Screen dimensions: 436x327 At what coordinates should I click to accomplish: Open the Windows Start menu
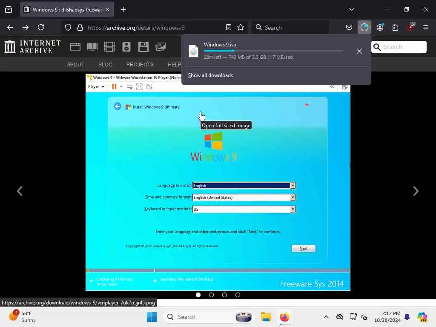(152, 317)
